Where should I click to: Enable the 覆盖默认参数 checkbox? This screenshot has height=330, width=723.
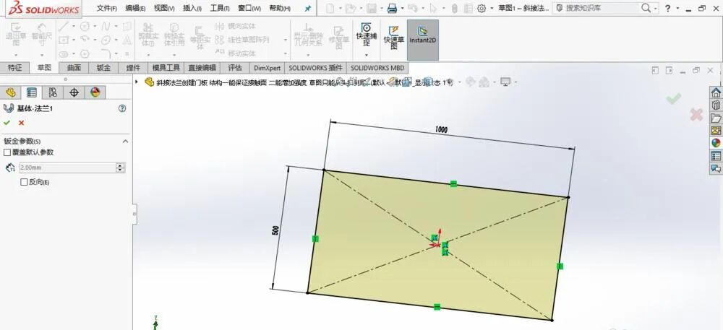tap(7, 152)
